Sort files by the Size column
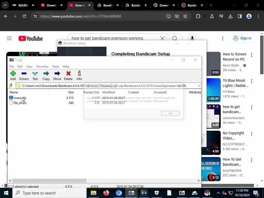Viewport: 264px width, 198px height. point(71,92)
